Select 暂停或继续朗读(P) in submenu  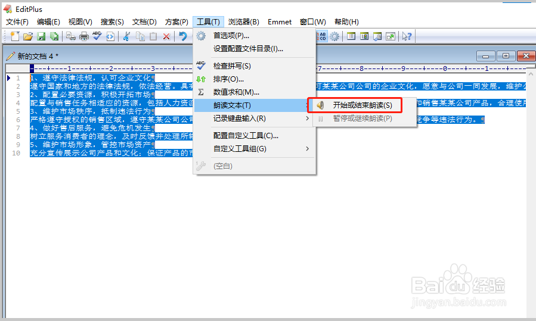point(364,119)
